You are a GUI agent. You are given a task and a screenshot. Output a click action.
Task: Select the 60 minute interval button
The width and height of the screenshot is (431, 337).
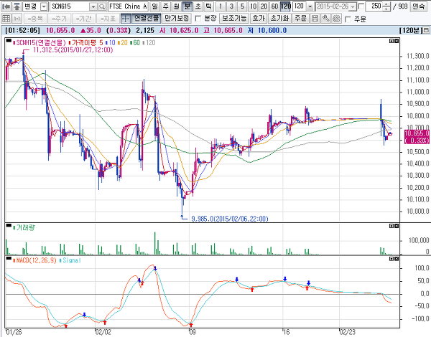coord(274,6)
